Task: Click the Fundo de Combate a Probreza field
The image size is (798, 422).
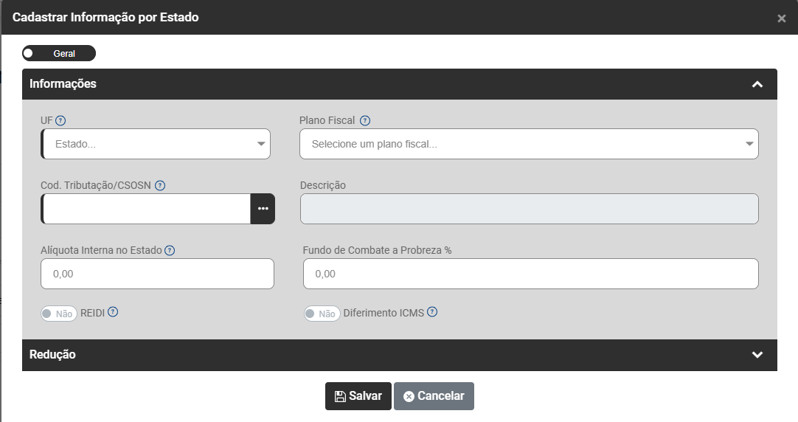Action: (x=530, y=274)
